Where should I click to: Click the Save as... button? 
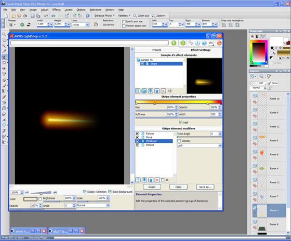(x=205, y=187)
